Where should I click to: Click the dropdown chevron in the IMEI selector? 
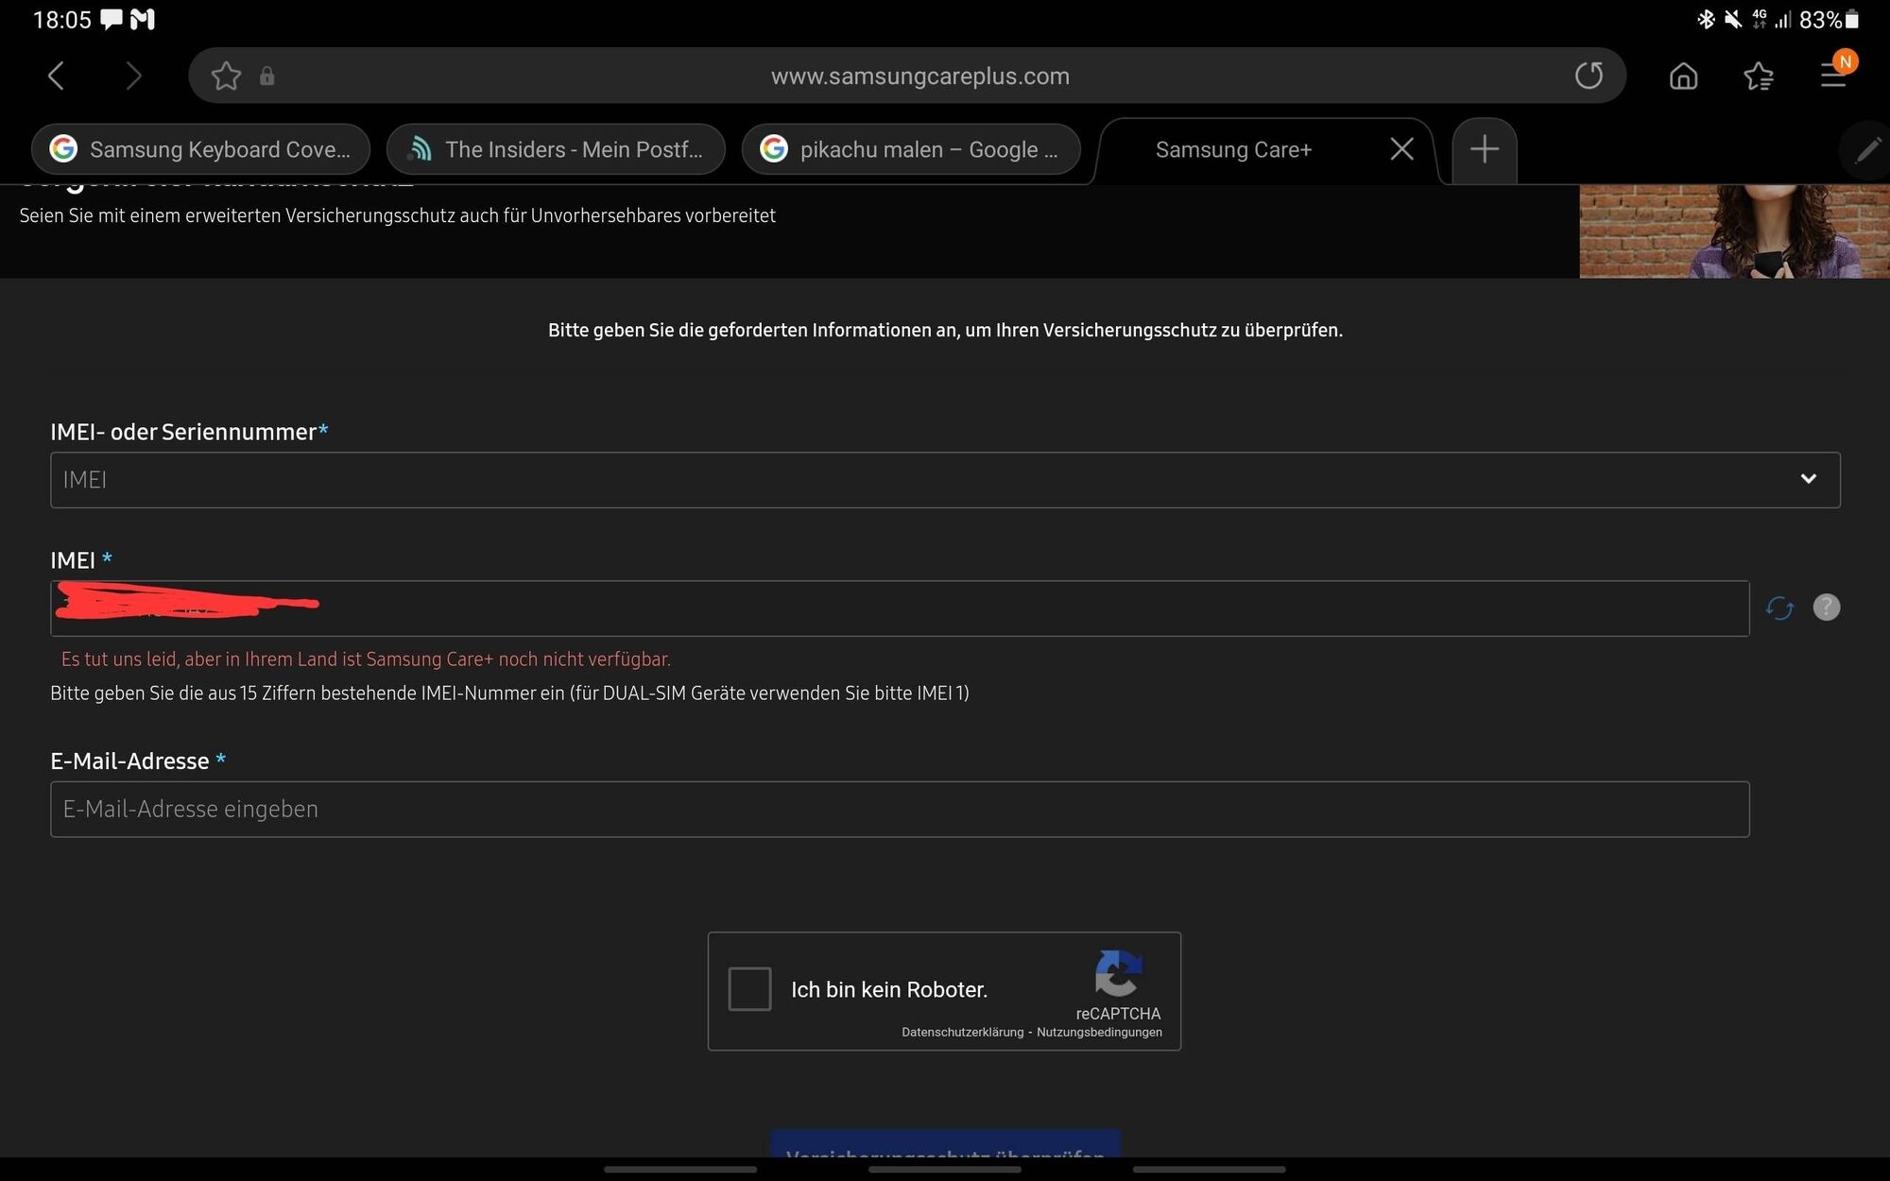1808,479
